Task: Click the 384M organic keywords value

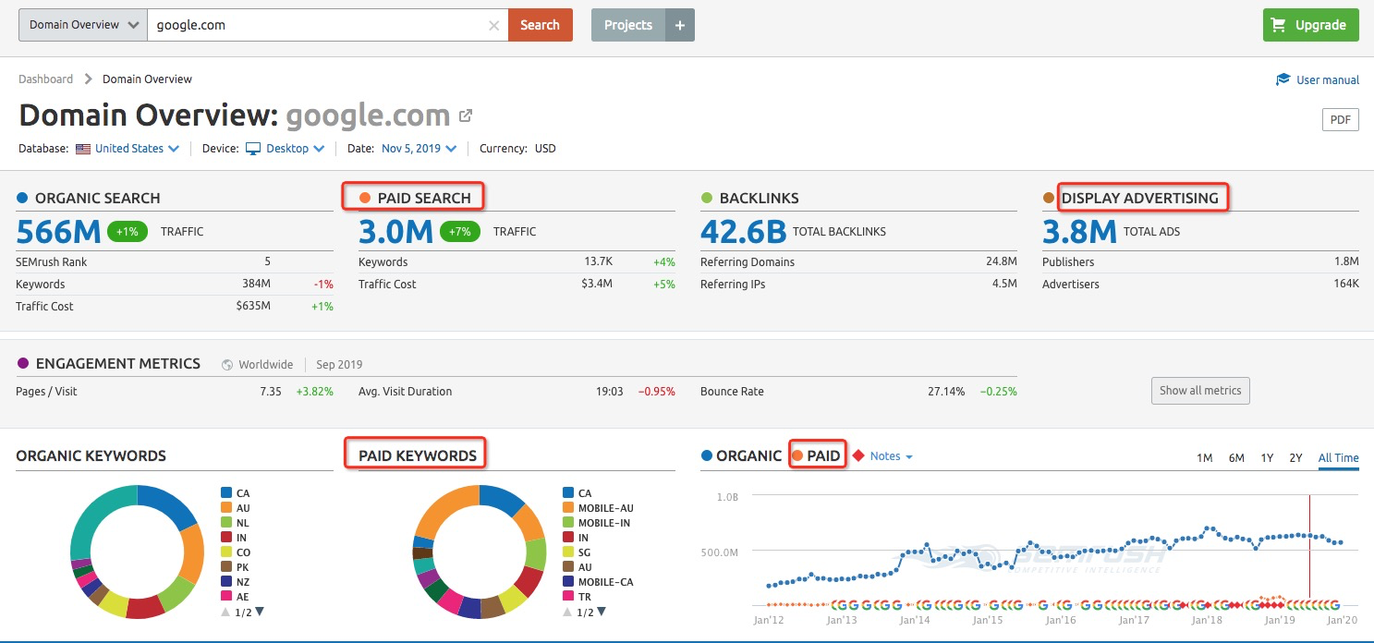Action: click(255, 285)
